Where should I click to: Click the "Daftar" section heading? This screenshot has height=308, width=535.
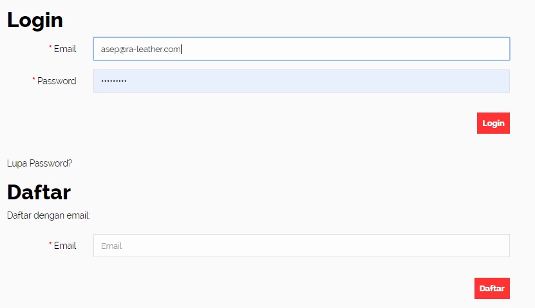pyautogui.click(x=39, y=192)
